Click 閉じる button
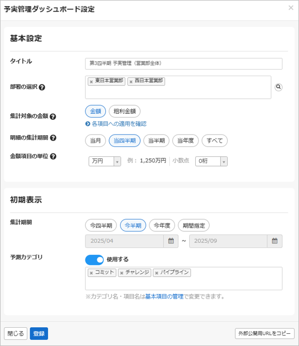This screenshot has height=346, width=299. tap(15, 333)
